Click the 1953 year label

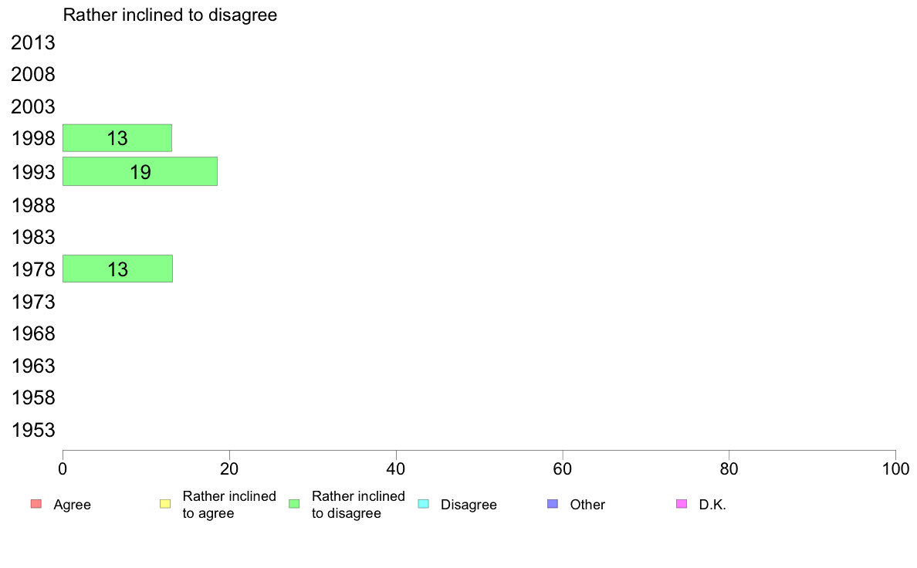[x=32, y=430]
